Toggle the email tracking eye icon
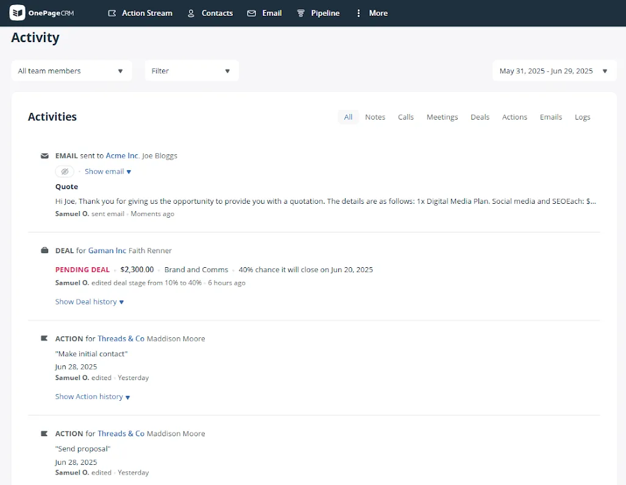The image size is (626, 485). point(65,171)
